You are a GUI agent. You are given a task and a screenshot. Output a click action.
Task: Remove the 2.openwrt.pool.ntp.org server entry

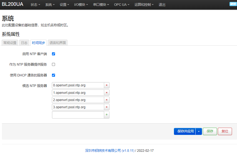(107, 100)
